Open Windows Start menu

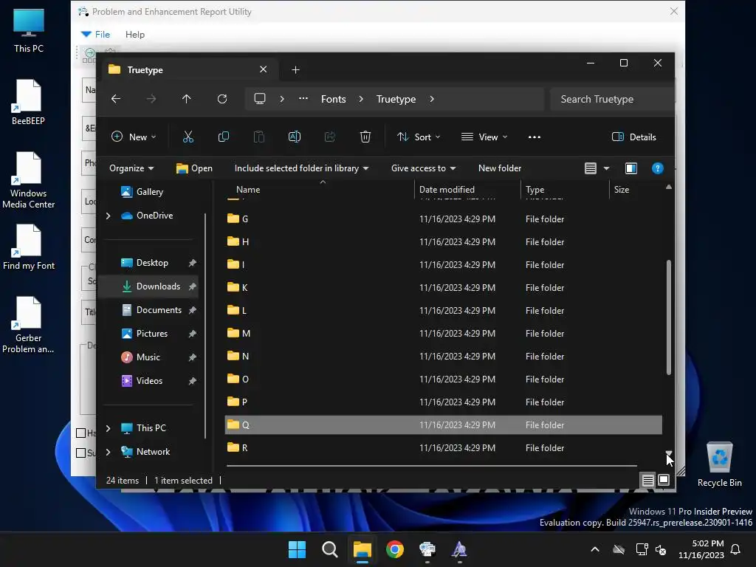point(297,549)
